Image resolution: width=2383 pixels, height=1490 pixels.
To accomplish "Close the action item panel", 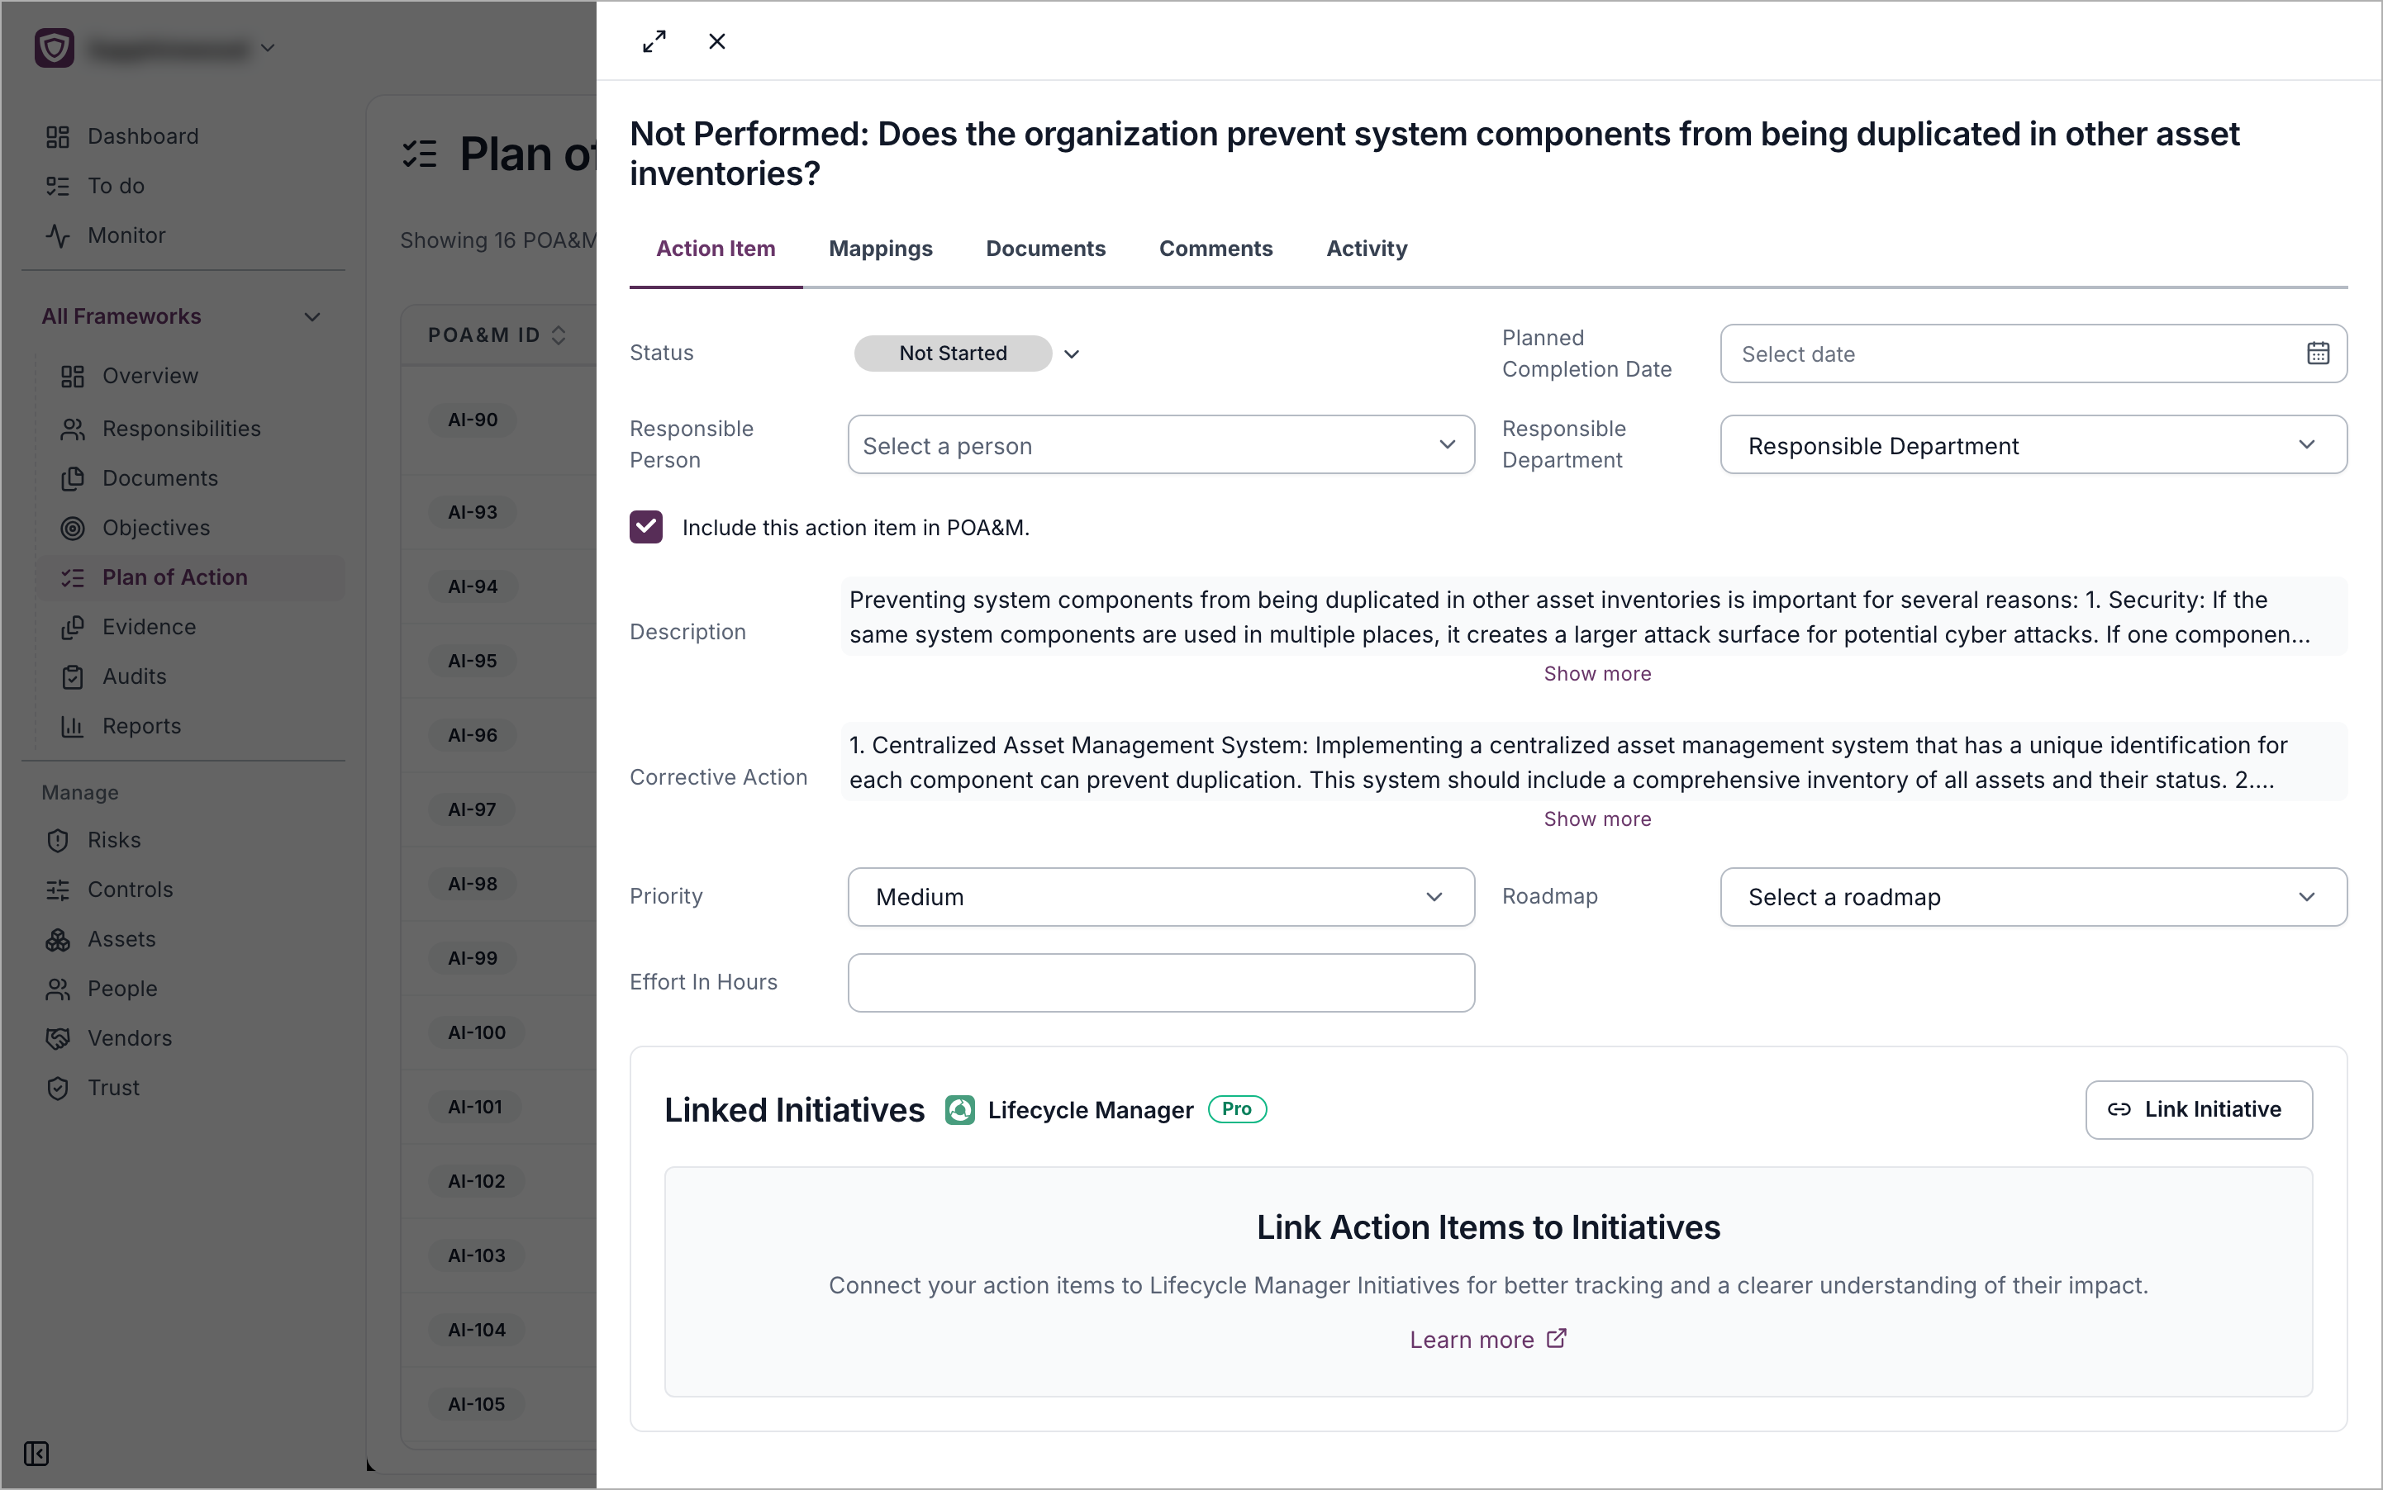I will coord(716,41).
